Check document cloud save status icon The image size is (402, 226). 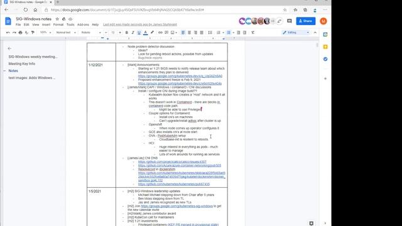70,19
